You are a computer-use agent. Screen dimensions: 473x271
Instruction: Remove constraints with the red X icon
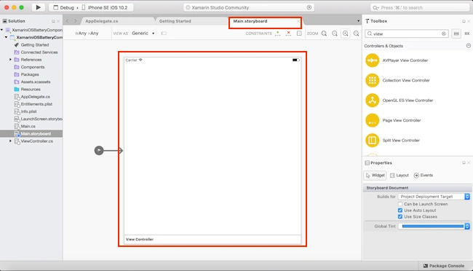(288, 34)
